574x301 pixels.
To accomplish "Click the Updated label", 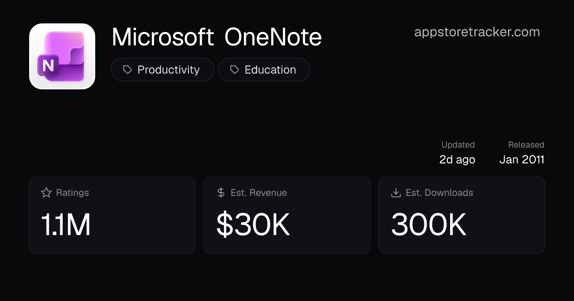I will click(x=458, y=145).
